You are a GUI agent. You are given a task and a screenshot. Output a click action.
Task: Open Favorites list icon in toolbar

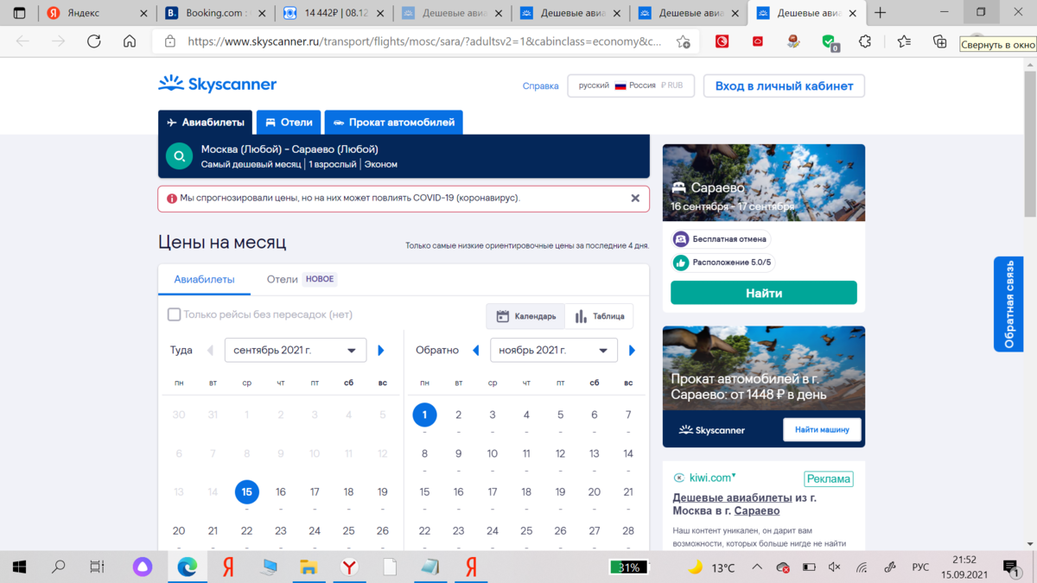(x=904, y=41)
